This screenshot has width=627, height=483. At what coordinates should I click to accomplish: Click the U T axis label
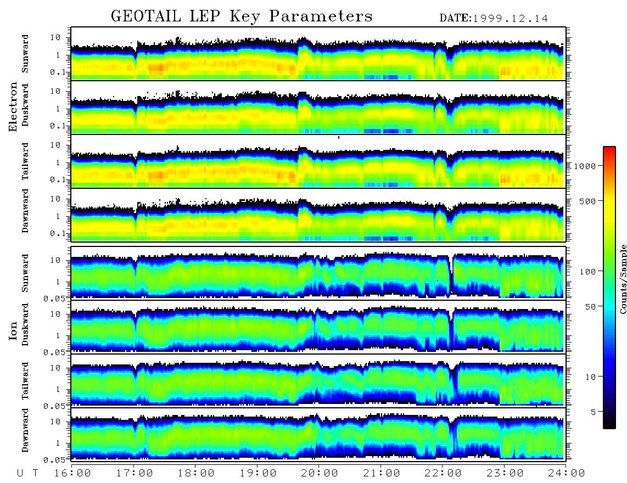pos(27,473)
